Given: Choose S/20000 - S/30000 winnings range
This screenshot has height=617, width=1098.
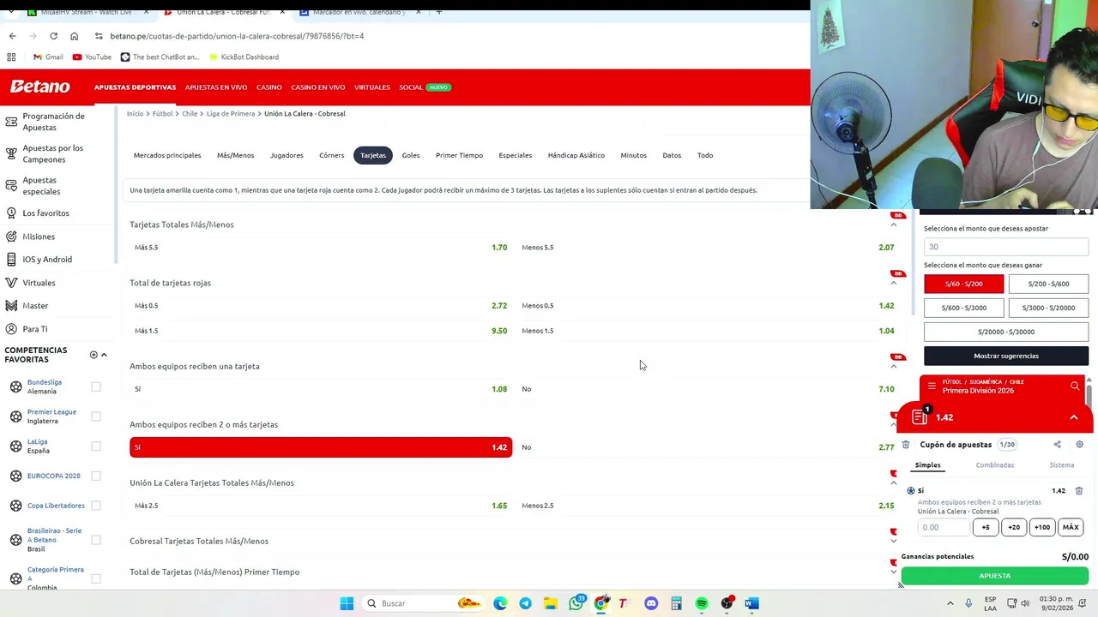Looking at the screenshot, I should pos(1006,332).
